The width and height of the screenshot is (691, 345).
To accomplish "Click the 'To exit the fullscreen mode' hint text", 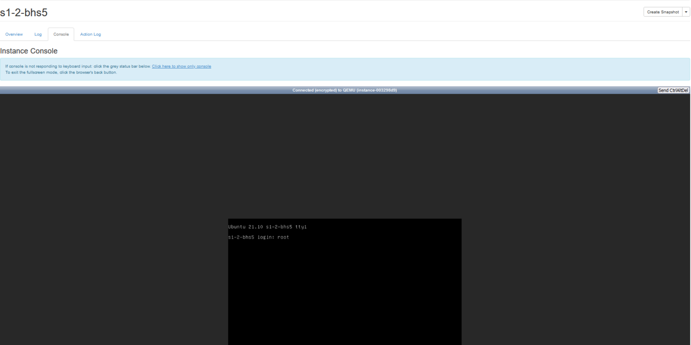I will pyautogui.click(x=61, y=72).
